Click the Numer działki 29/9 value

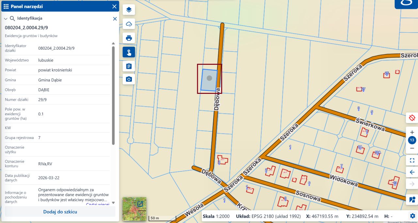42,99
